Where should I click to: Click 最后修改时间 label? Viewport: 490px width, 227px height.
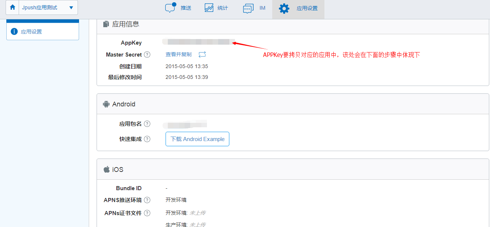point(125,77)
